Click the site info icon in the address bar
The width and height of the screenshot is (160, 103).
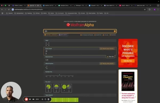click(x=13, y=10)
